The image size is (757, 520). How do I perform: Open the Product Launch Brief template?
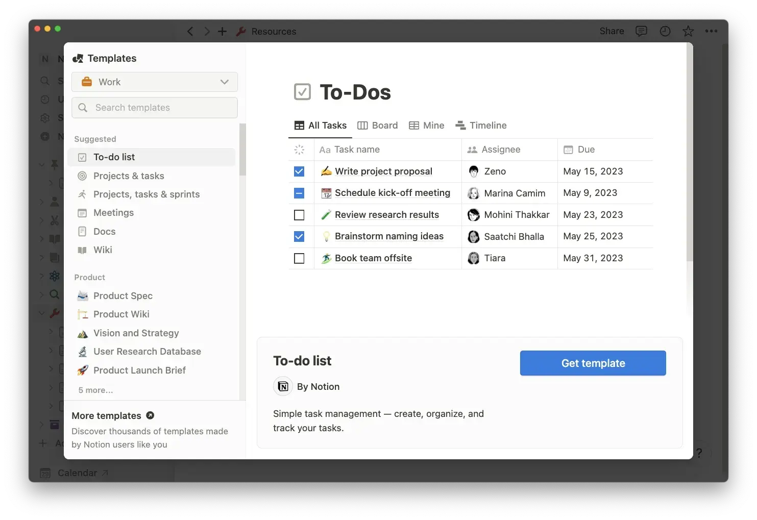click(x=139, y=370)
